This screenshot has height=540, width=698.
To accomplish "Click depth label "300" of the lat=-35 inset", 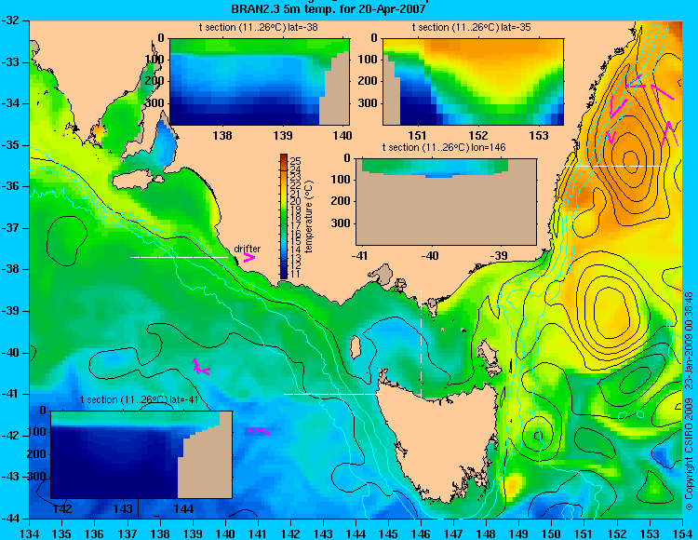I will click(x=369, y=103).
